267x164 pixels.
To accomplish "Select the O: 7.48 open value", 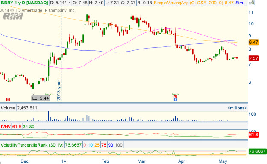I will pyautogui.click(x=80, y=3).
